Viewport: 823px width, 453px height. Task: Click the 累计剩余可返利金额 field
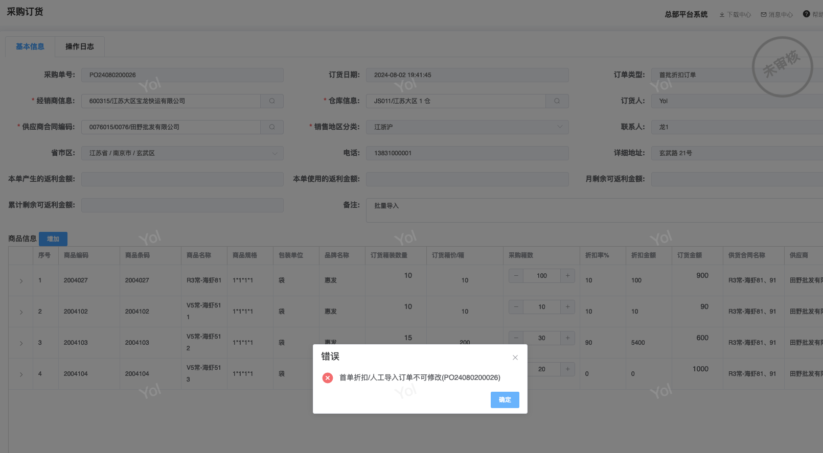[182, 205]
